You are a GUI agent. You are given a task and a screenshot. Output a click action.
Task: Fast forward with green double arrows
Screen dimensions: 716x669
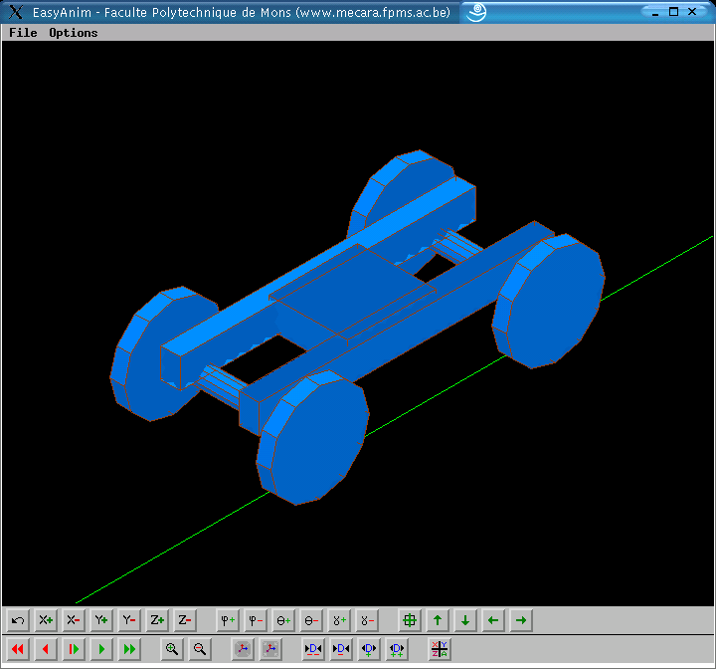[129, 649]
